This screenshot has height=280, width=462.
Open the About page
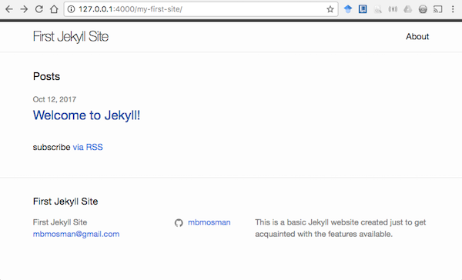point(417,36)
